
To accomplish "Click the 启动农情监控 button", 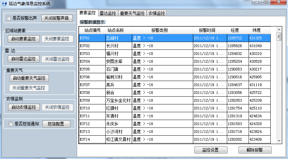I will tap(24, 107).
